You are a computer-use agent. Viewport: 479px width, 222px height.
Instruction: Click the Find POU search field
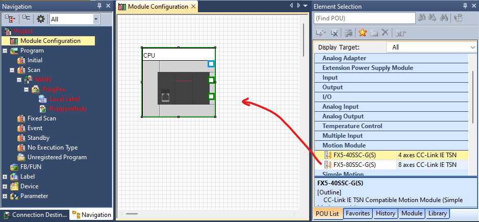point(364,18)
